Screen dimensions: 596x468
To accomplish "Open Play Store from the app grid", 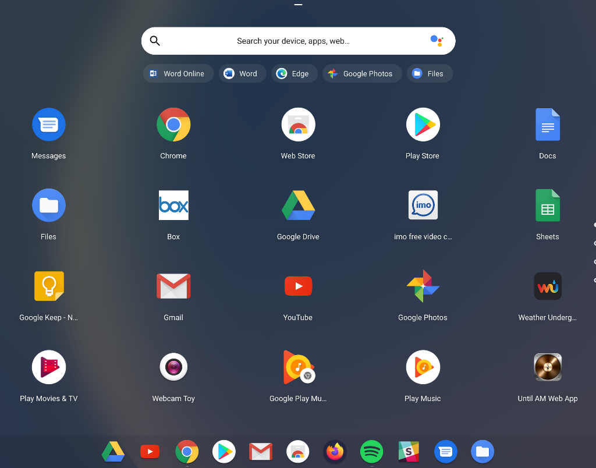I will click(x=423, y=125).
